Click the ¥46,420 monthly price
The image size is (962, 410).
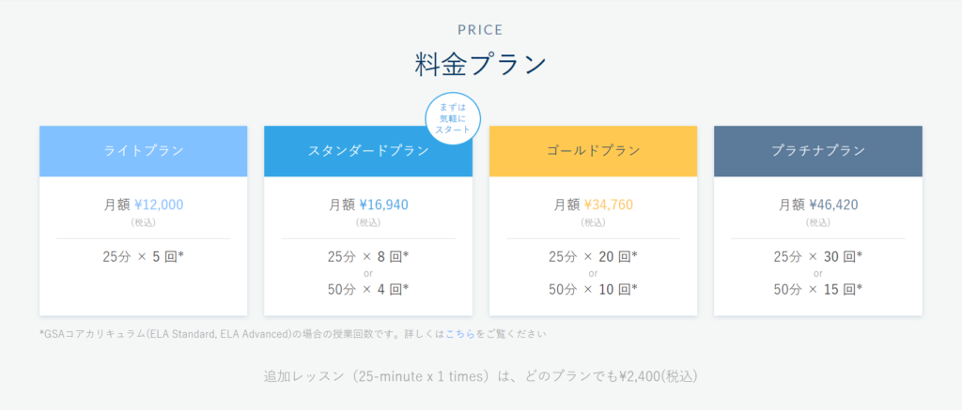834,205
